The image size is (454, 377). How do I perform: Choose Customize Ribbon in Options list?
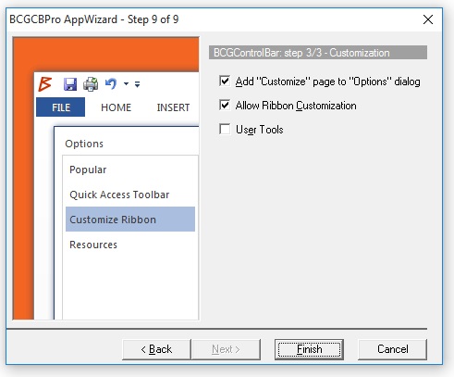(130, 220)
